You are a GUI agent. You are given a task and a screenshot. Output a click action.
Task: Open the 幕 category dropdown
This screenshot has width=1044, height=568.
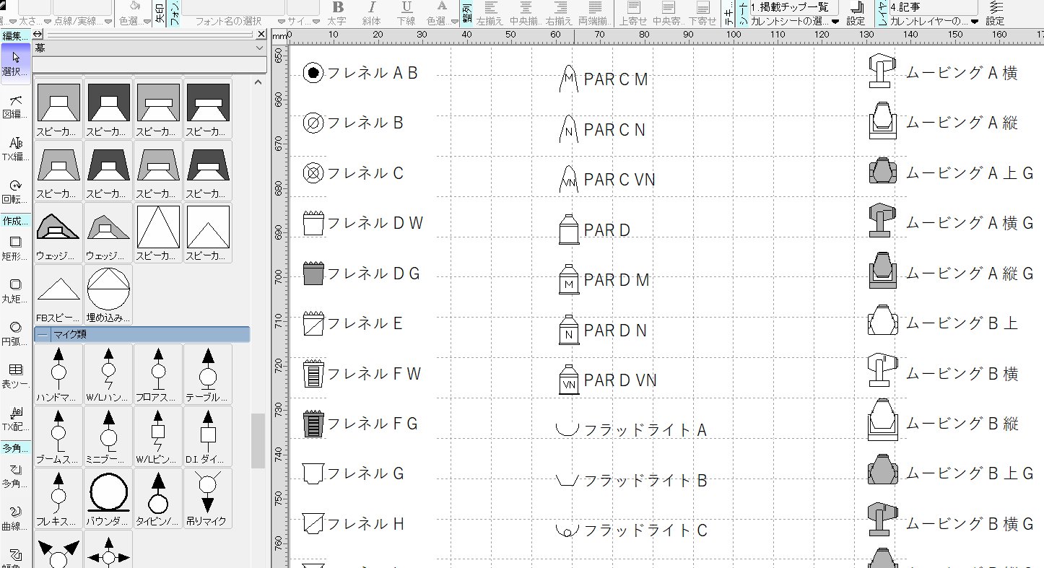pyautogui.click(x=150, y=48)
